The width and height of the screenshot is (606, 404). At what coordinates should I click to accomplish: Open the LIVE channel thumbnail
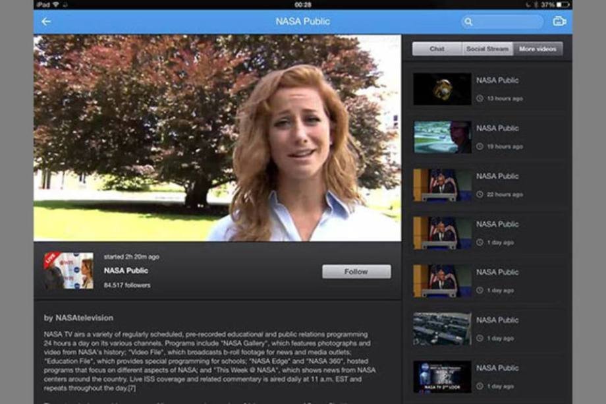point(69,270)
